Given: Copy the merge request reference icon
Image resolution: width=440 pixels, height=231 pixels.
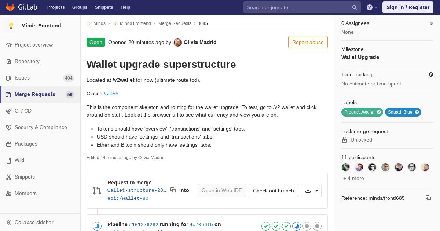Looking at the screenshot, I should pos(428,198).
